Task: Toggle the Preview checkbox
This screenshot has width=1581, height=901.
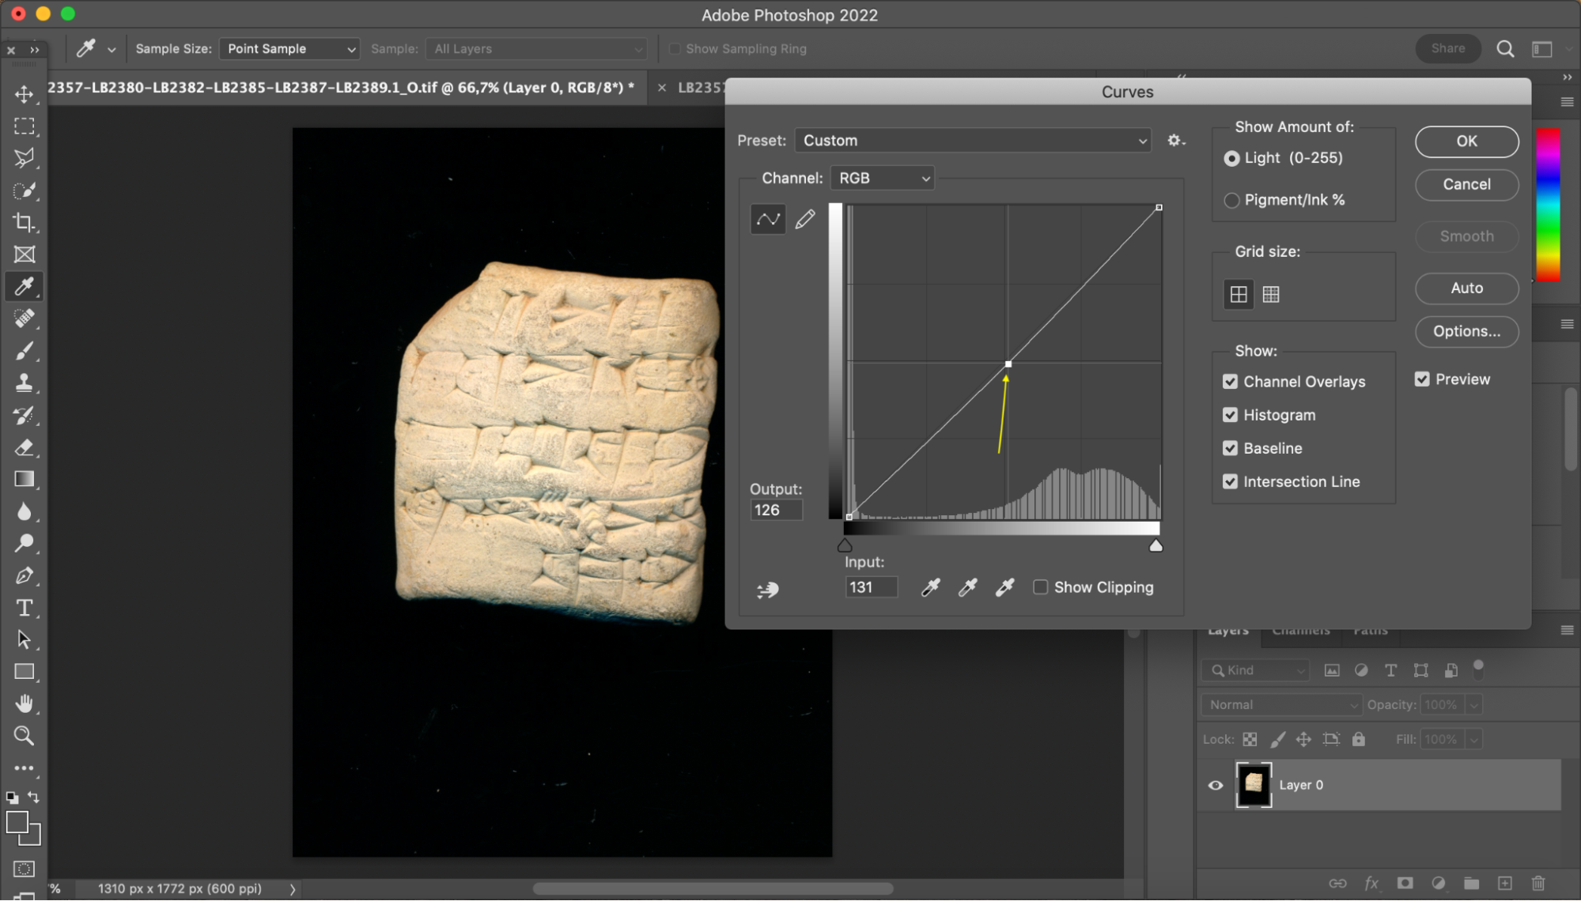Action: pyautogui.click(x=1422, y=379)
